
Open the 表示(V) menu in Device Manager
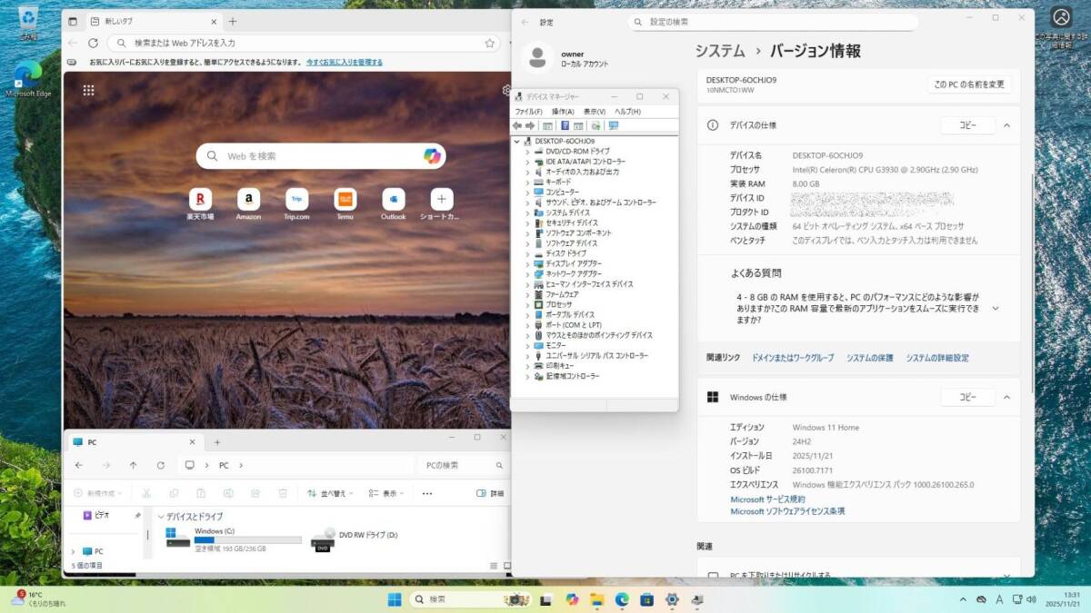click(595, 111)
